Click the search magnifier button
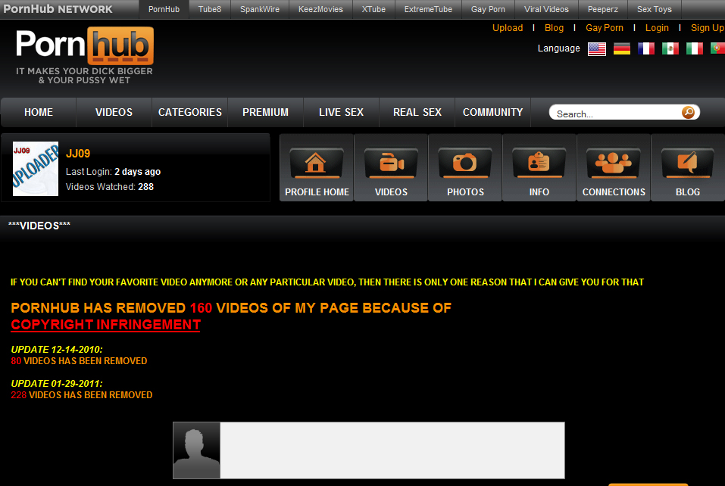 688,112
